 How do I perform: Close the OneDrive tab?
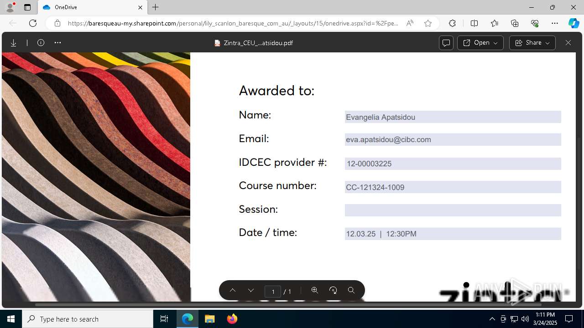140,7
